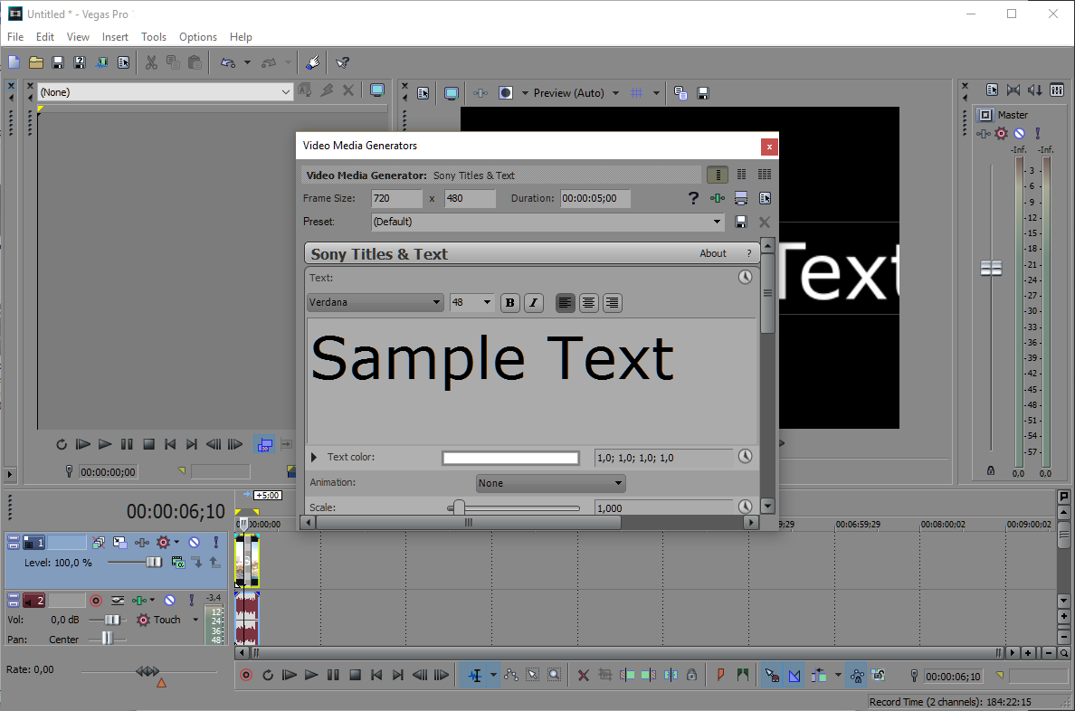Mute audio track 2
This screenshot has width=1075, height=711.
[x=169, y=601]
